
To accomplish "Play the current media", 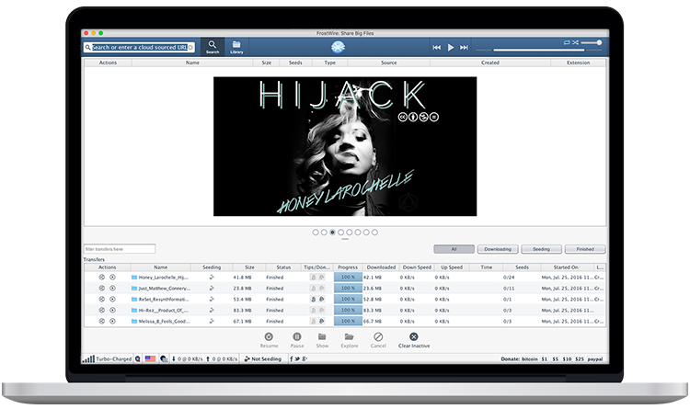I will tap(451, 47).
